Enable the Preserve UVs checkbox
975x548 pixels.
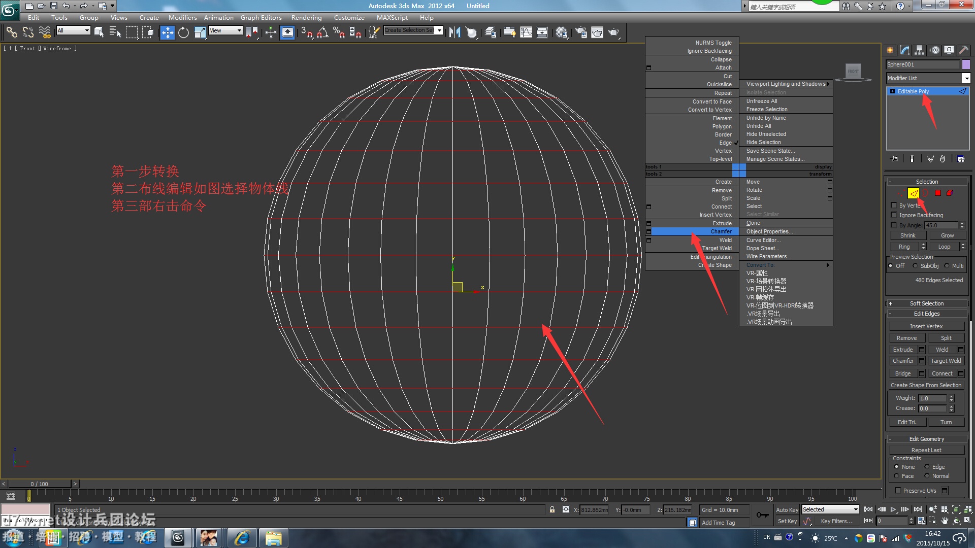898,491
